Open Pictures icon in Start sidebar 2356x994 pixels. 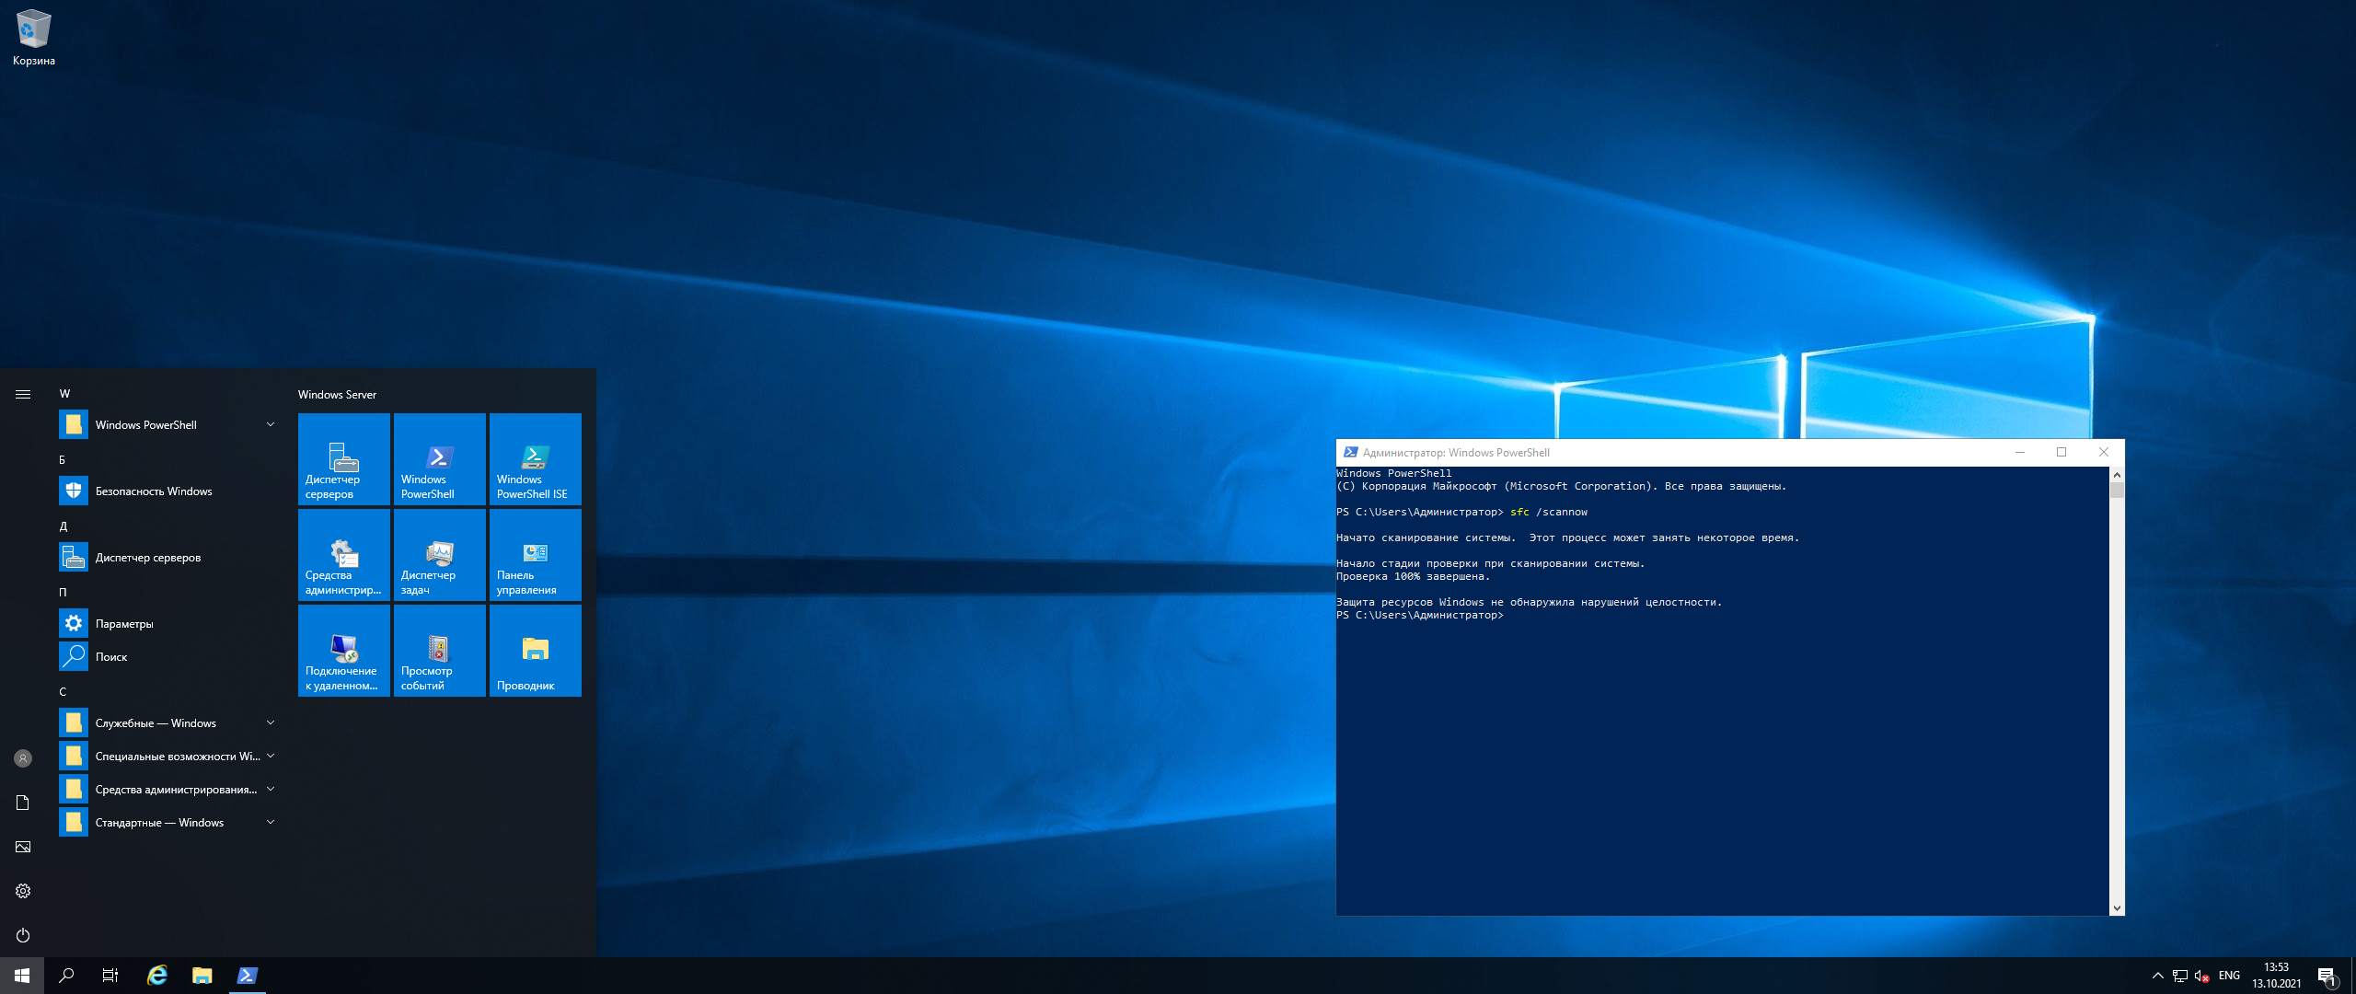point(23,847)
